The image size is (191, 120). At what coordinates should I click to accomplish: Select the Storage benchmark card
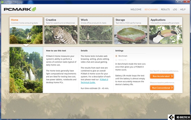(x=131, y=30)
